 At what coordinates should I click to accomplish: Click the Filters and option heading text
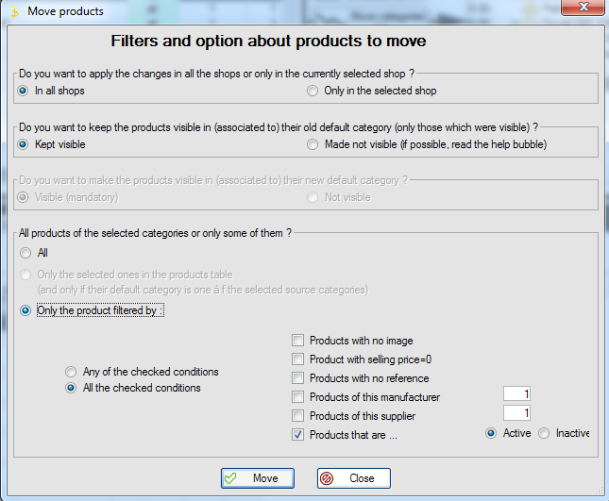coord(268,42)
